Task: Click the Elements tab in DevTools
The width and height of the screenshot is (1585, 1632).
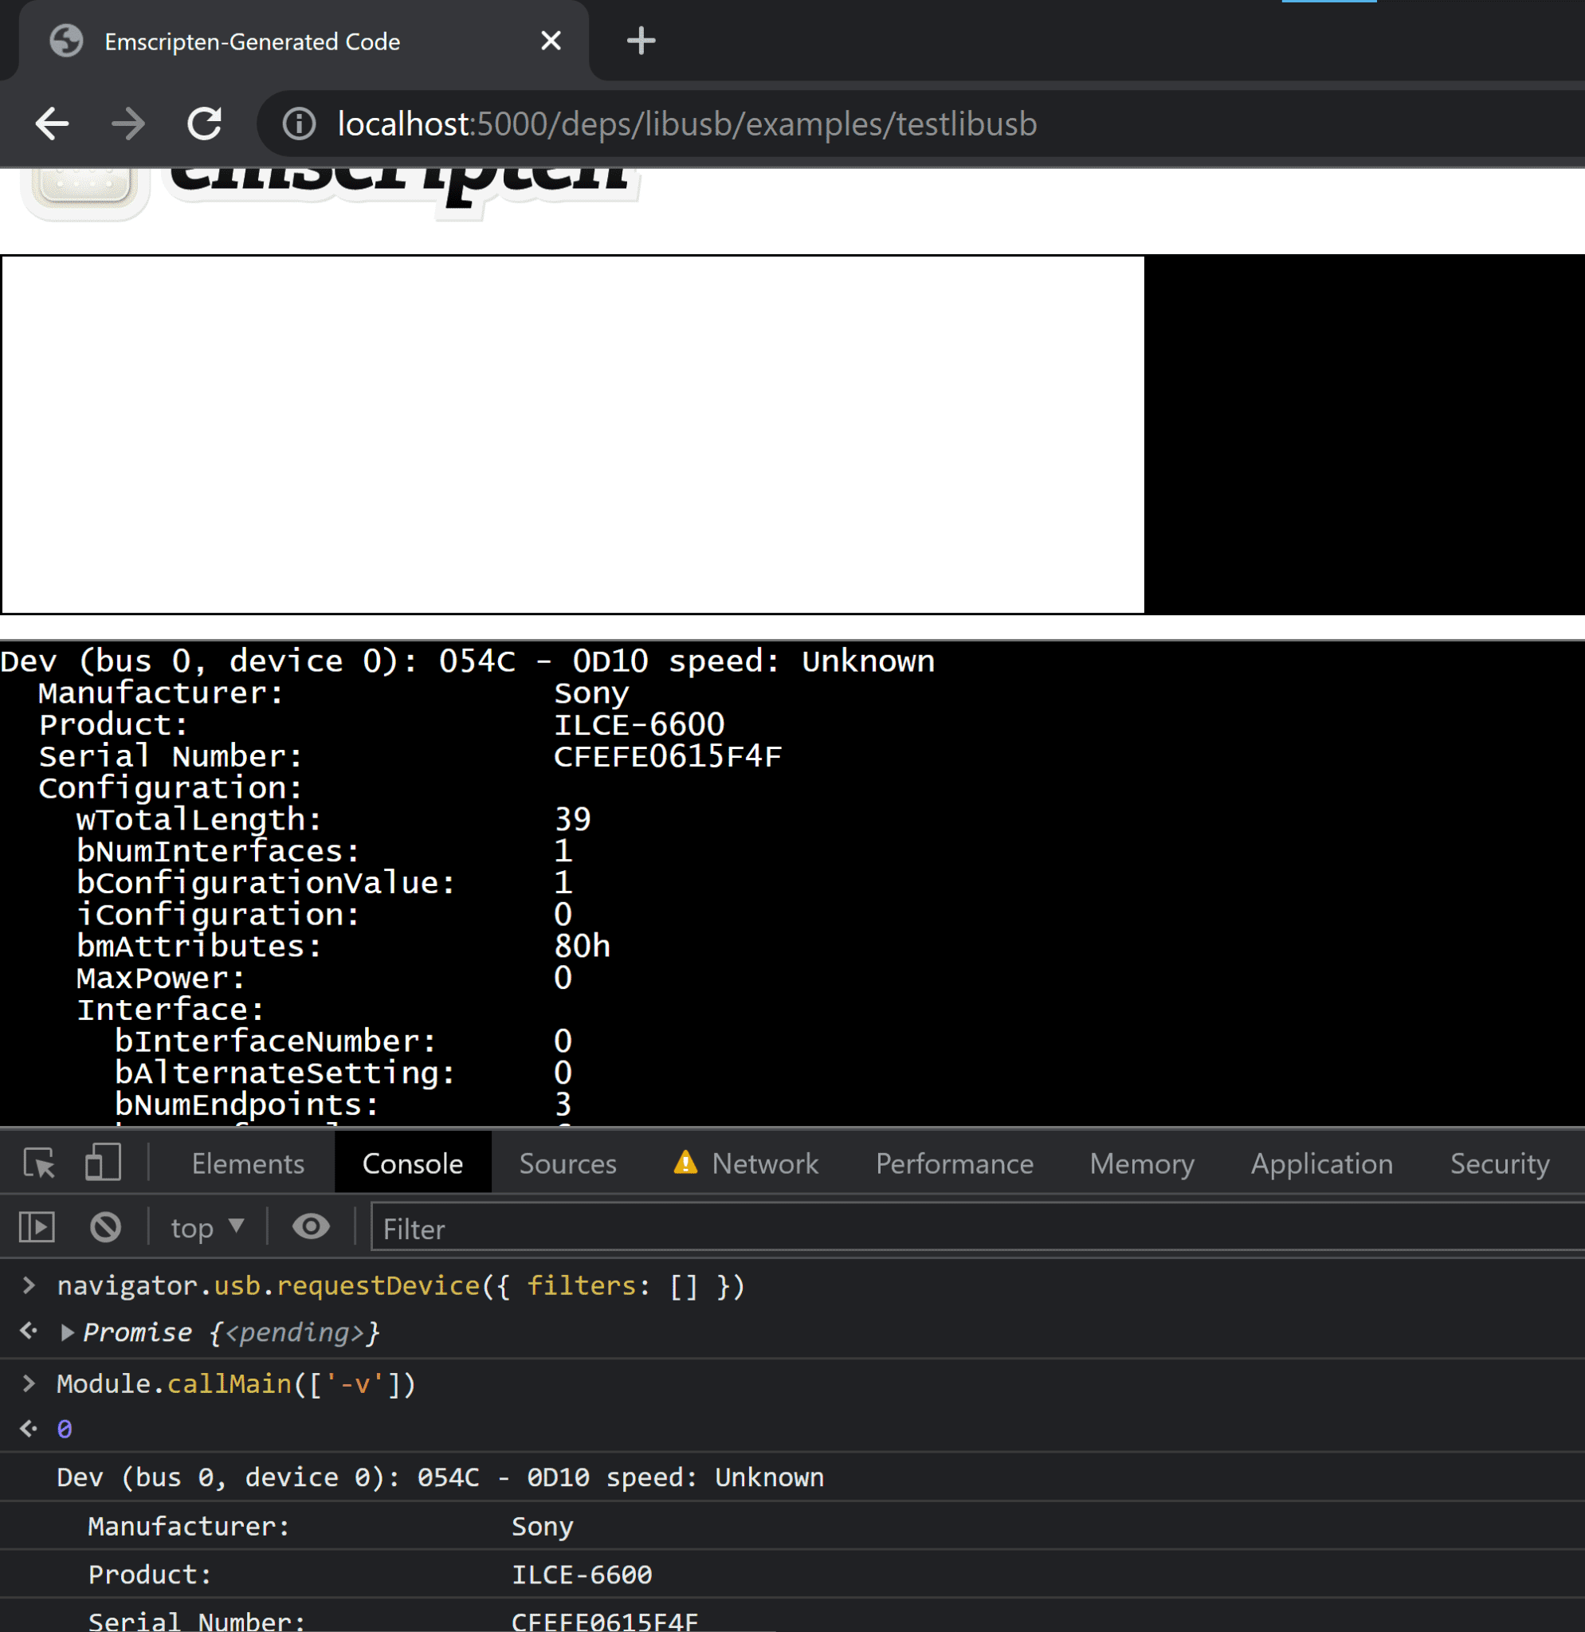Action: point(246,1161)
